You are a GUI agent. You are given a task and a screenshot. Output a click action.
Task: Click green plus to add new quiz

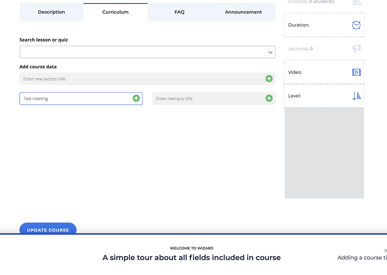(x=269, y=98)
